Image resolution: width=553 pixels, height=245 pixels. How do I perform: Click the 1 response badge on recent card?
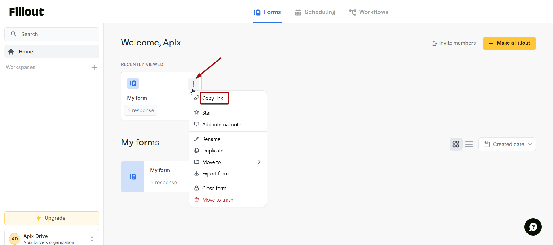141,110
